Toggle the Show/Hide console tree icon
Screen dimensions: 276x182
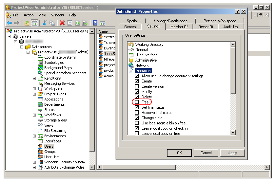(x=34, y=23)
